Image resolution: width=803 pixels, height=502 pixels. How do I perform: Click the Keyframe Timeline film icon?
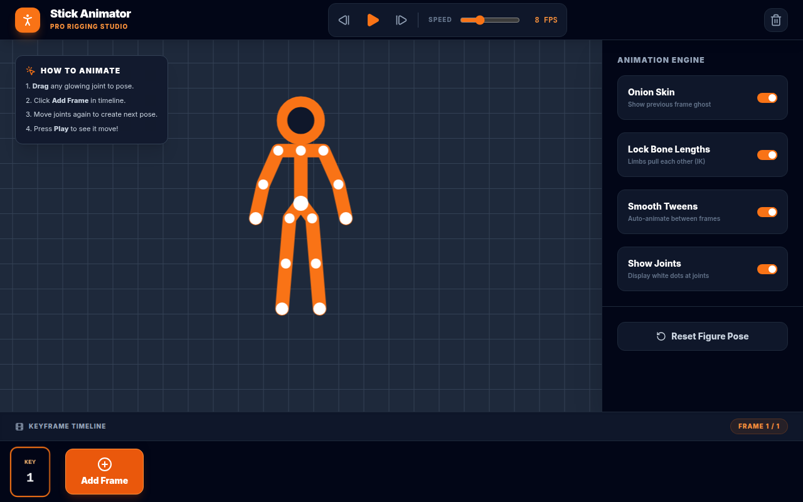pos(19,427)
